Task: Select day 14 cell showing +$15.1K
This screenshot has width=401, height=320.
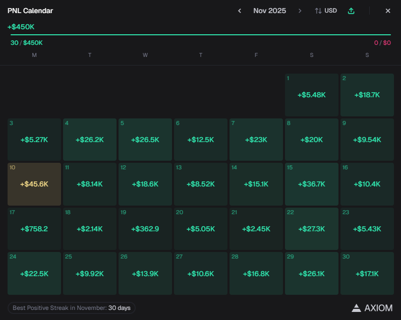Action: [x=256, y=184]
